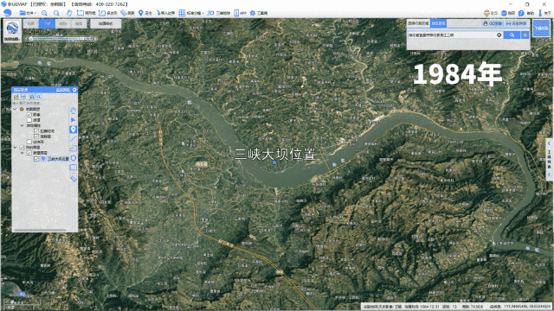Viewport: 554px width, 311px height.
Task: Open the 文件 dropdown in the toolbar
Action: (28, 13)
